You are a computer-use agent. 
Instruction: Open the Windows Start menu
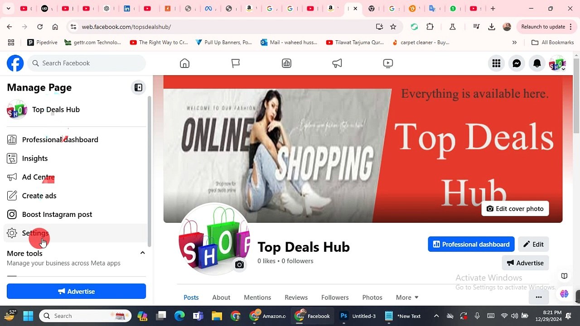pos(28,316)
